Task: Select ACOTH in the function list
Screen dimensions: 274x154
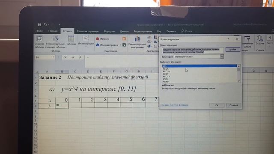Action: click(200, 77)
